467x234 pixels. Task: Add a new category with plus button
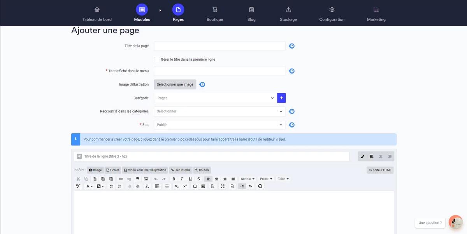coord(282,98)
